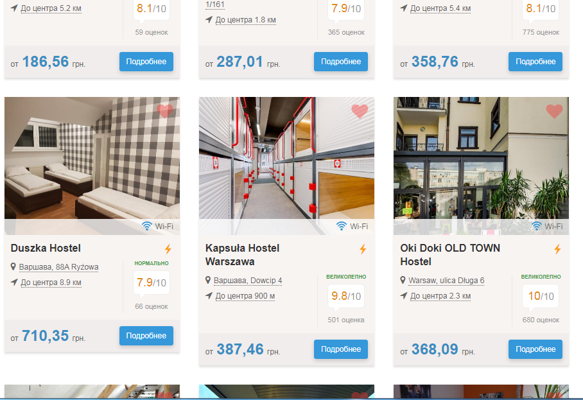Click map pin icon beside Варшава, 88A Ryżowa
The image size is (583, 400).
[13, 267]
